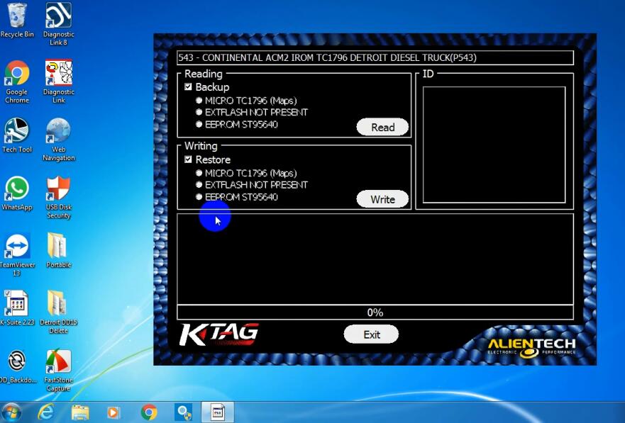Open the Recycle Bin desktop icon
Screen dimensions: 625x423
point(17,21)
